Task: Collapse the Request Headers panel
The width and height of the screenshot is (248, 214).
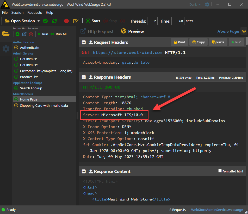Action: (x=84, y=42)
